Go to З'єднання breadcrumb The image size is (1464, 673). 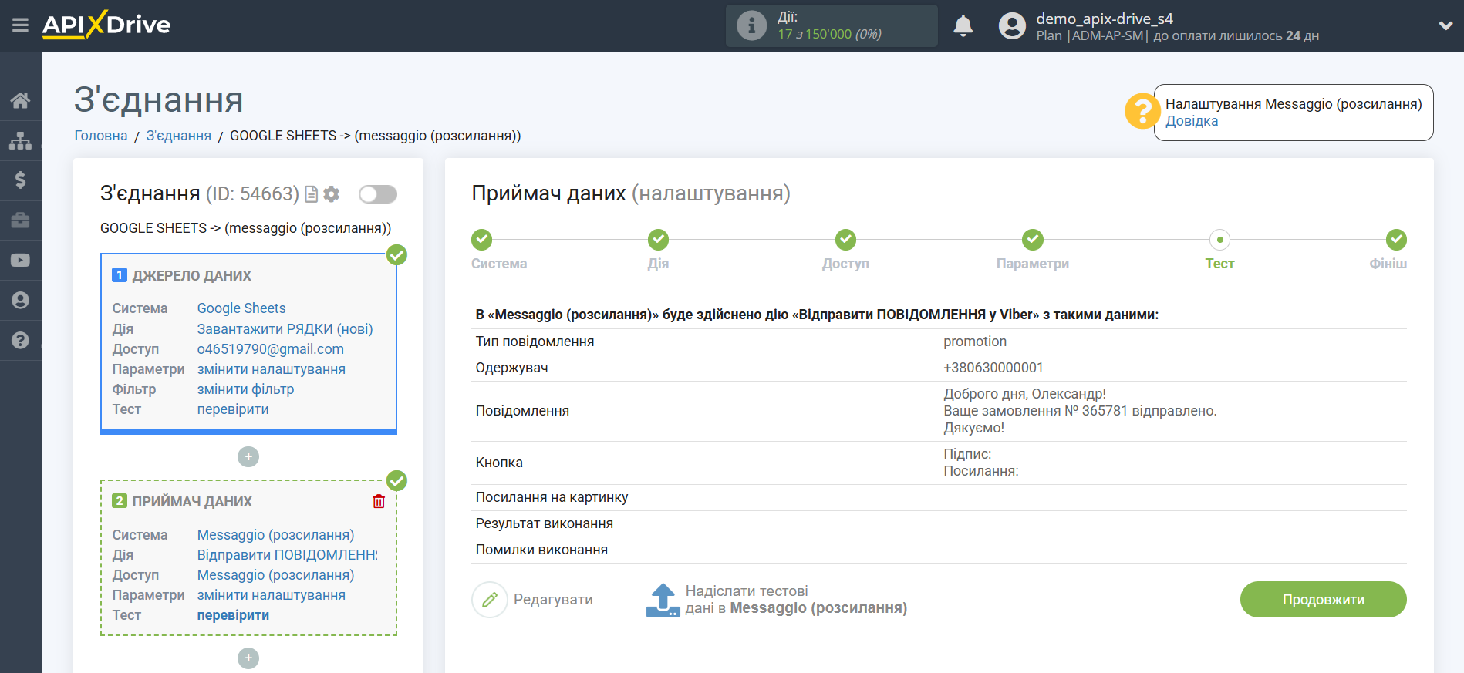coord(179,136)
